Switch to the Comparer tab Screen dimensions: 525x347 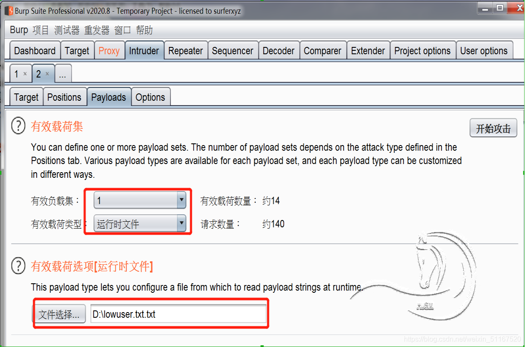click(x=322, y=51)
